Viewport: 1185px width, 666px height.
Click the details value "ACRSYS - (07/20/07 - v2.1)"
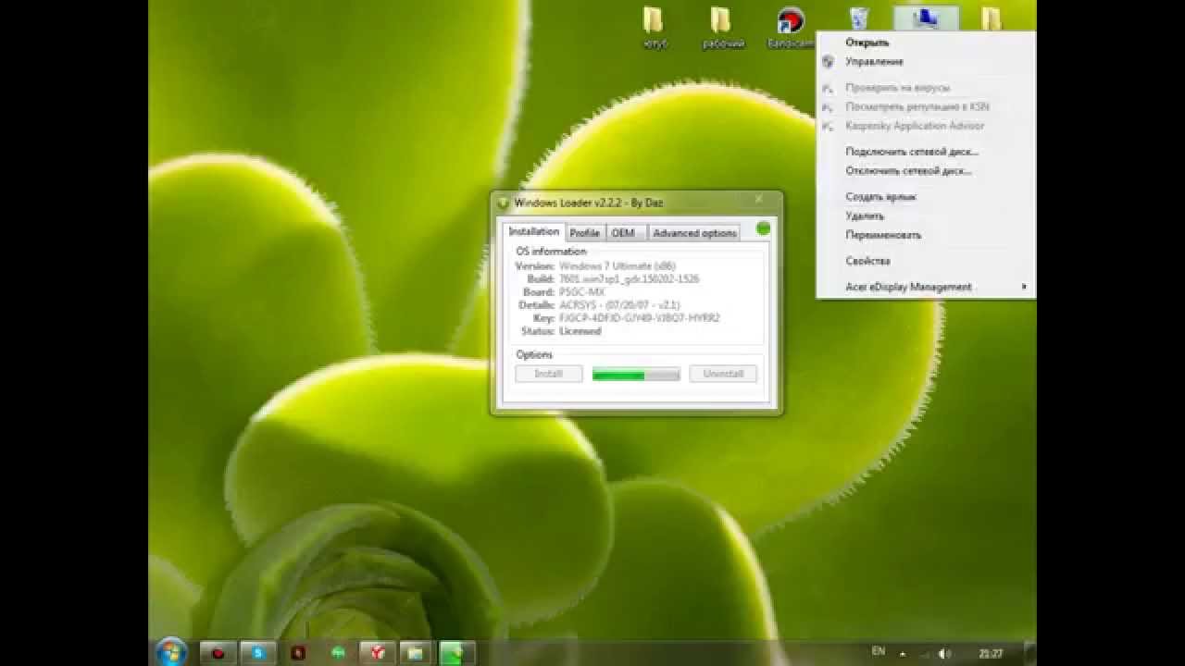[617, 305]
